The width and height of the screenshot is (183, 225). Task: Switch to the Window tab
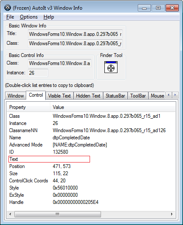coord(16,96)
